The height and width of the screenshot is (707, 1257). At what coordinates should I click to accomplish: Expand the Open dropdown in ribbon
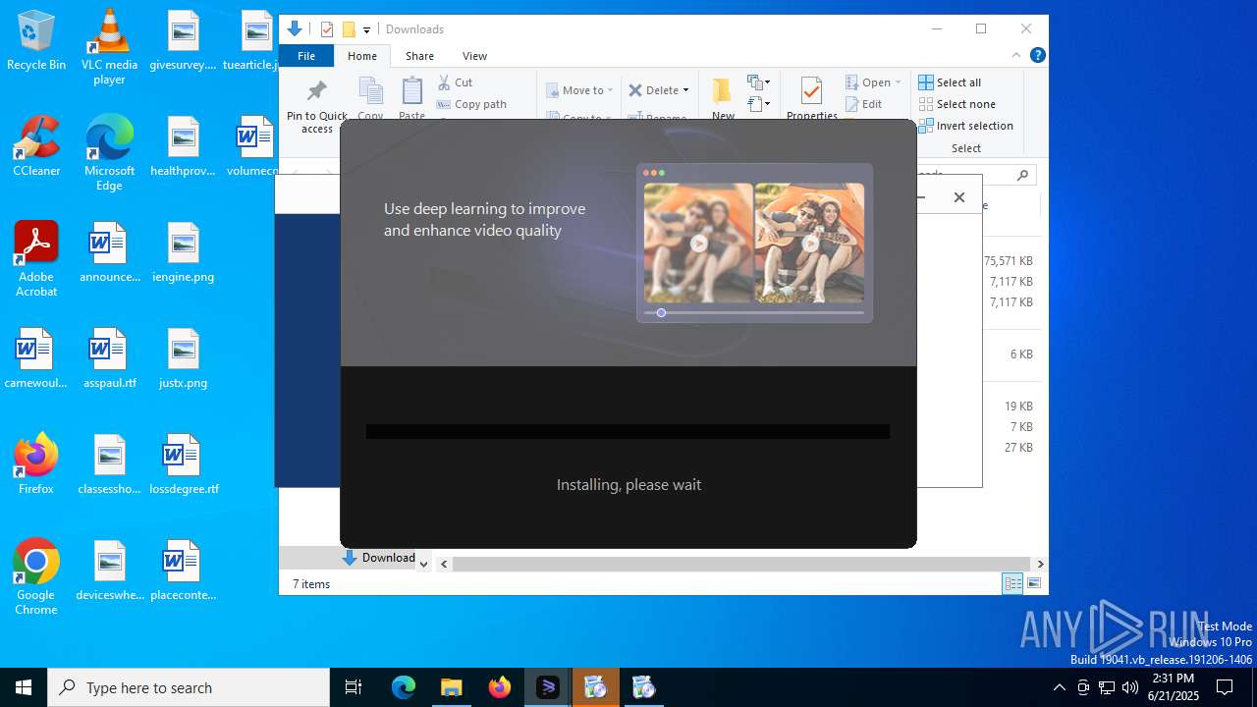pyautogui.click(x=898, y=82)
